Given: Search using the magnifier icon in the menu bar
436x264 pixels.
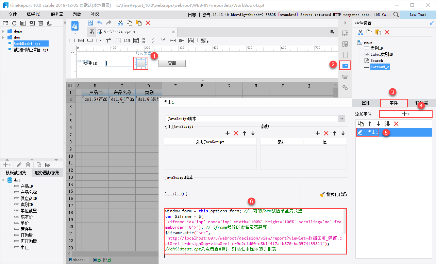Looking at the screenshot, I should pyautogui.click(x=396, y=15).
